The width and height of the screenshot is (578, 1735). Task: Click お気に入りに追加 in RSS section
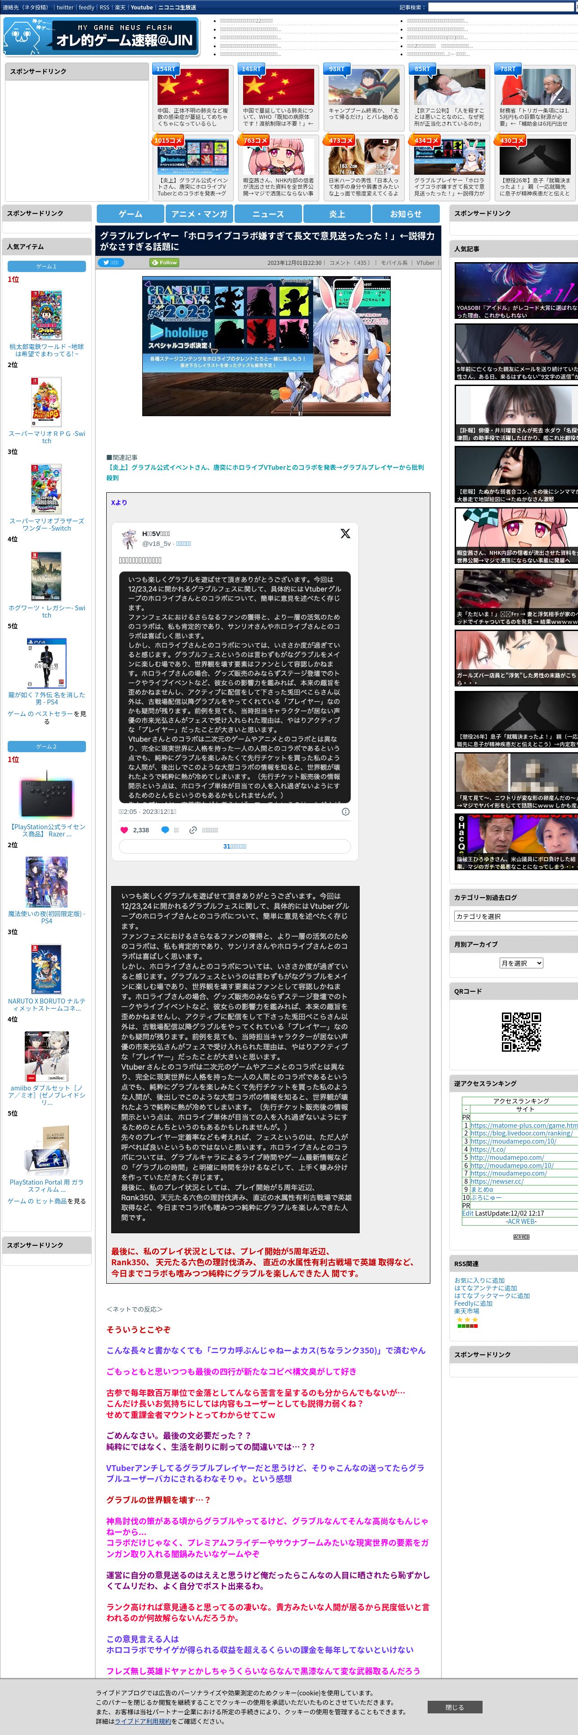coord(479,1280)
